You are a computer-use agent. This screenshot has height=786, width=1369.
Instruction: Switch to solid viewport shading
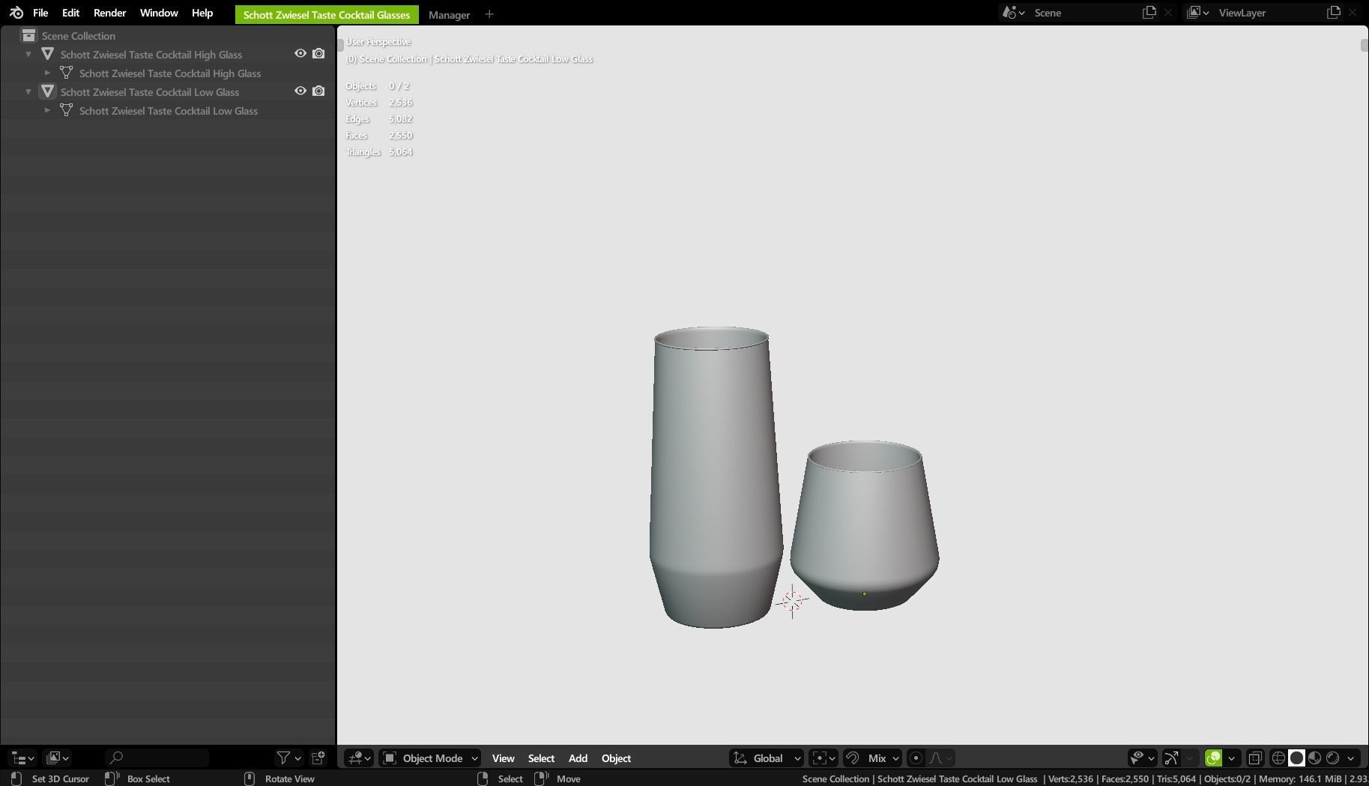[x=1296, y=758]
